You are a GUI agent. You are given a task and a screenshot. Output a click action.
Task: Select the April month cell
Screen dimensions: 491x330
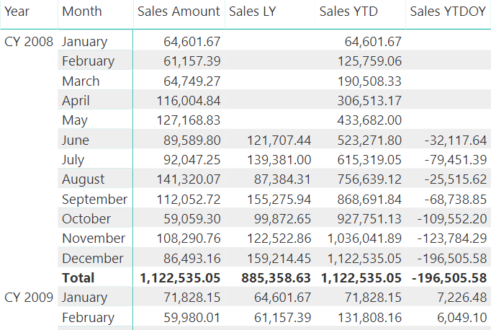coord(75,101)
